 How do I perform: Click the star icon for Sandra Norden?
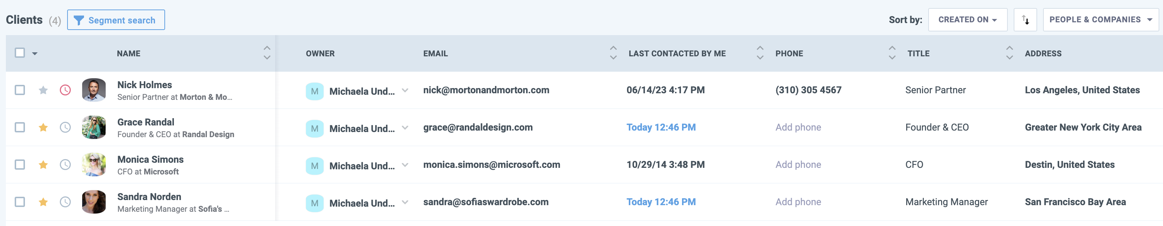click(x=43, y=202)
